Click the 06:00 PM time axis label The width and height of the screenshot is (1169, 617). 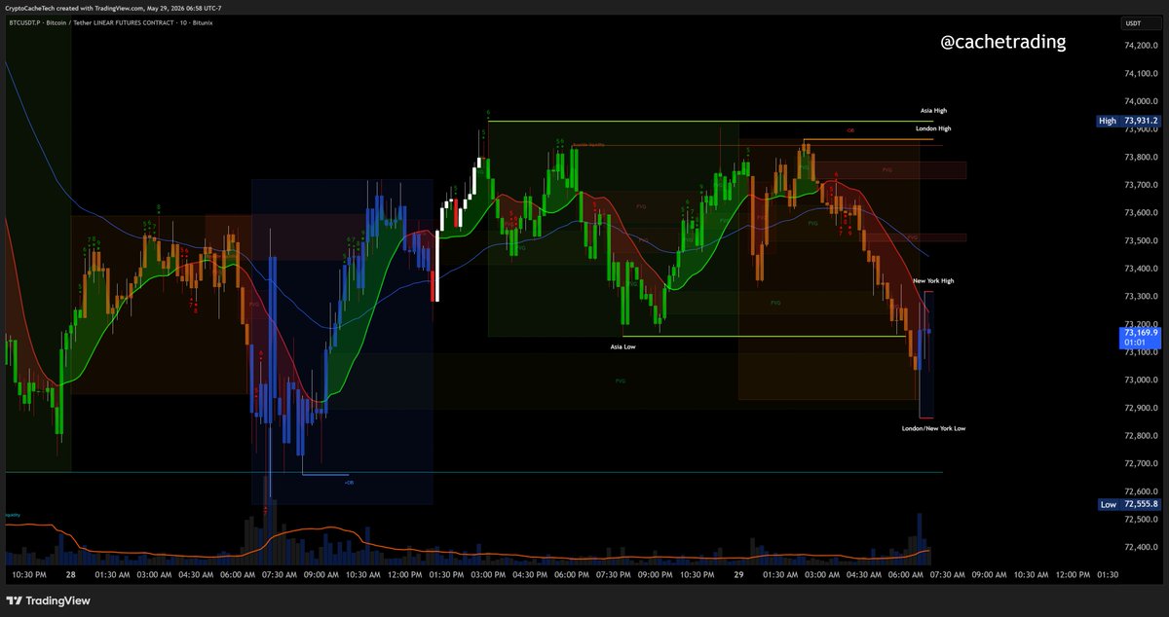point(574,575)
